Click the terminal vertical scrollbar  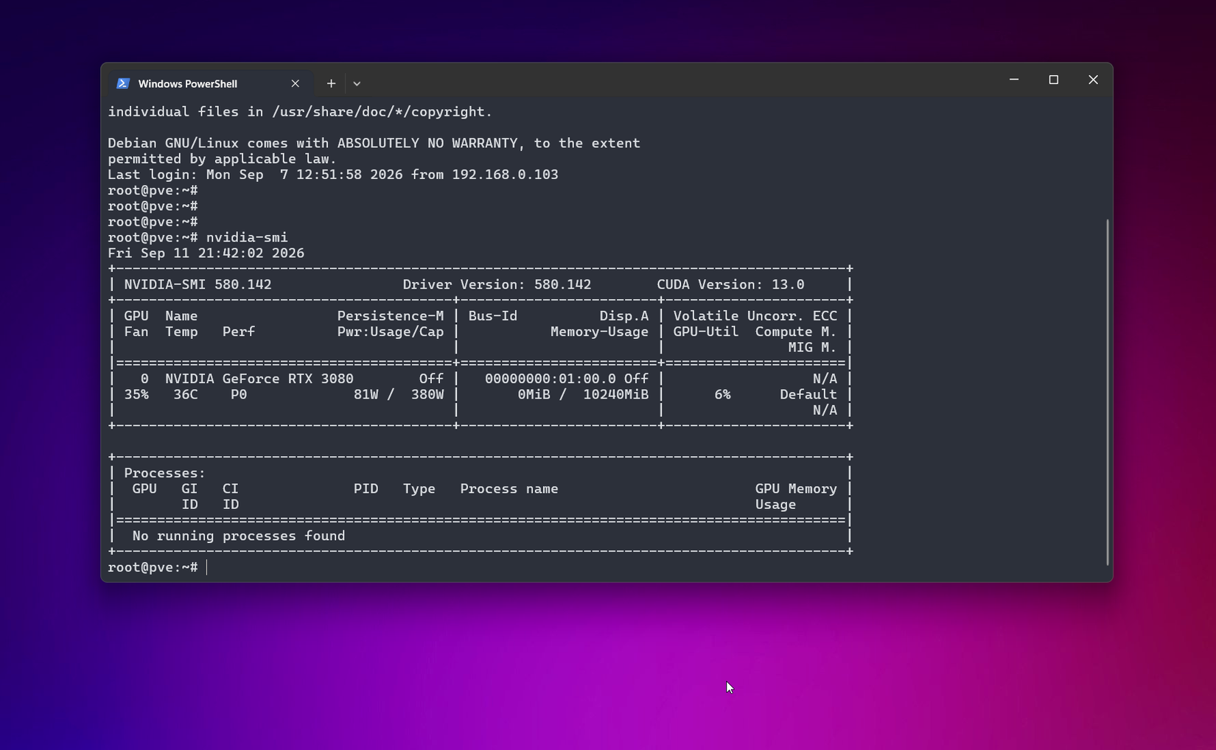tap(1107, 392)
